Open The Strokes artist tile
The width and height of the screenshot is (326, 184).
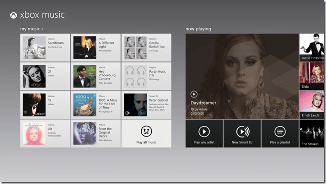[312, 133]
